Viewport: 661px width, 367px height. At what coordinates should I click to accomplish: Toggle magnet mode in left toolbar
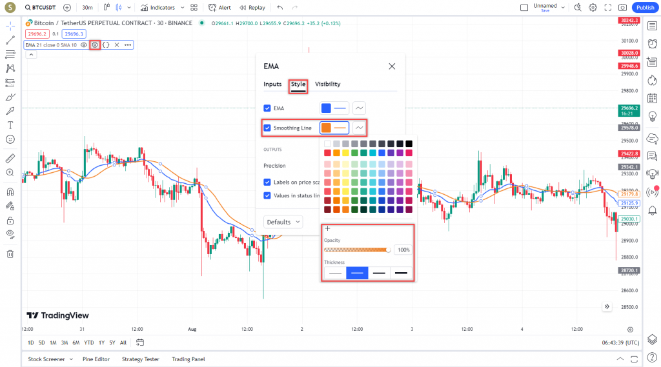click(x=10, y=192)
